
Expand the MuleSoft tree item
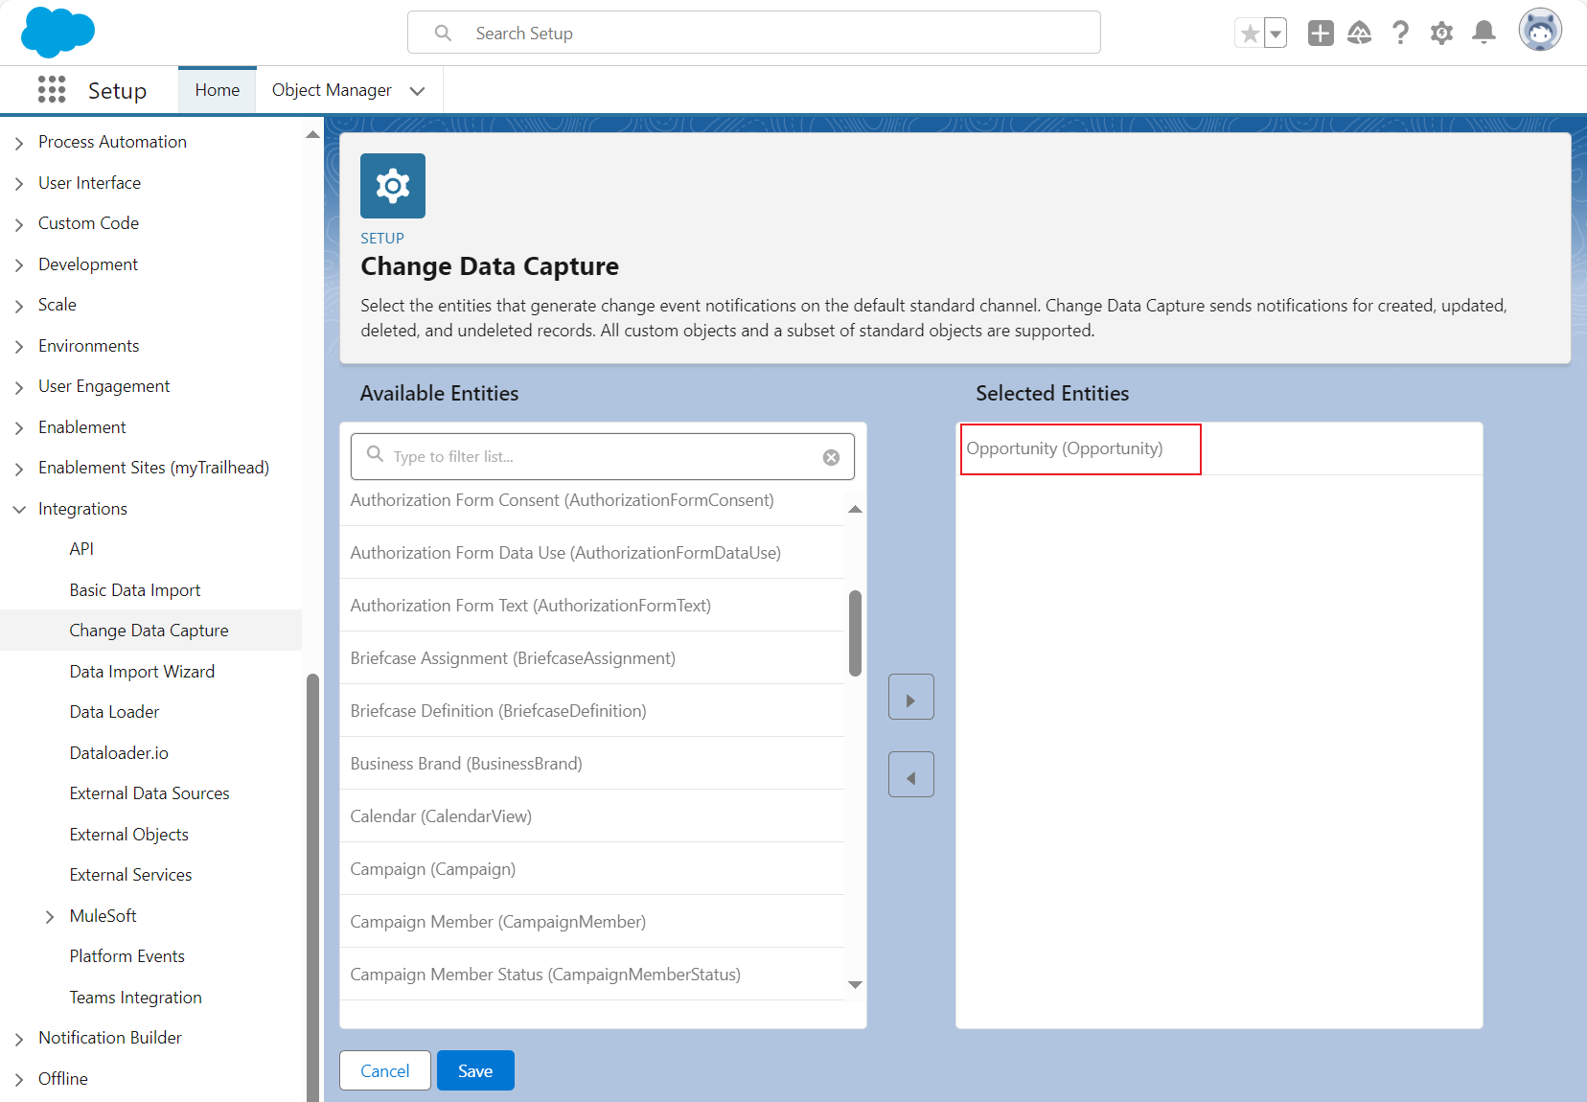pyautogui.click(x=50, y=917)
